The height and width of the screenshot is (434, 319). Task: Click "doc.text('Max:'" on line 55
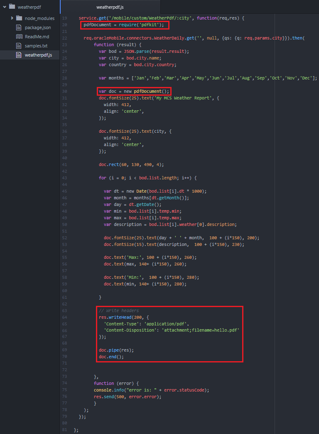pyautogui.click(x=150, y=258)
